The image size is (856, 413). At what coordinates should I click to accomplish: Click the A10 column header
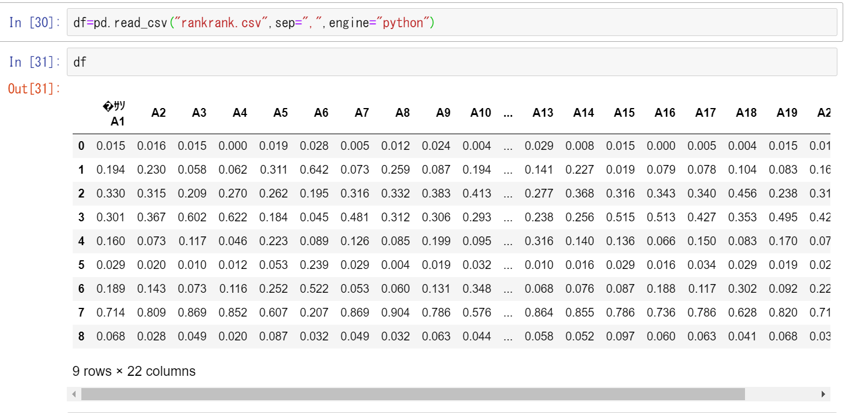pos(481,113)
